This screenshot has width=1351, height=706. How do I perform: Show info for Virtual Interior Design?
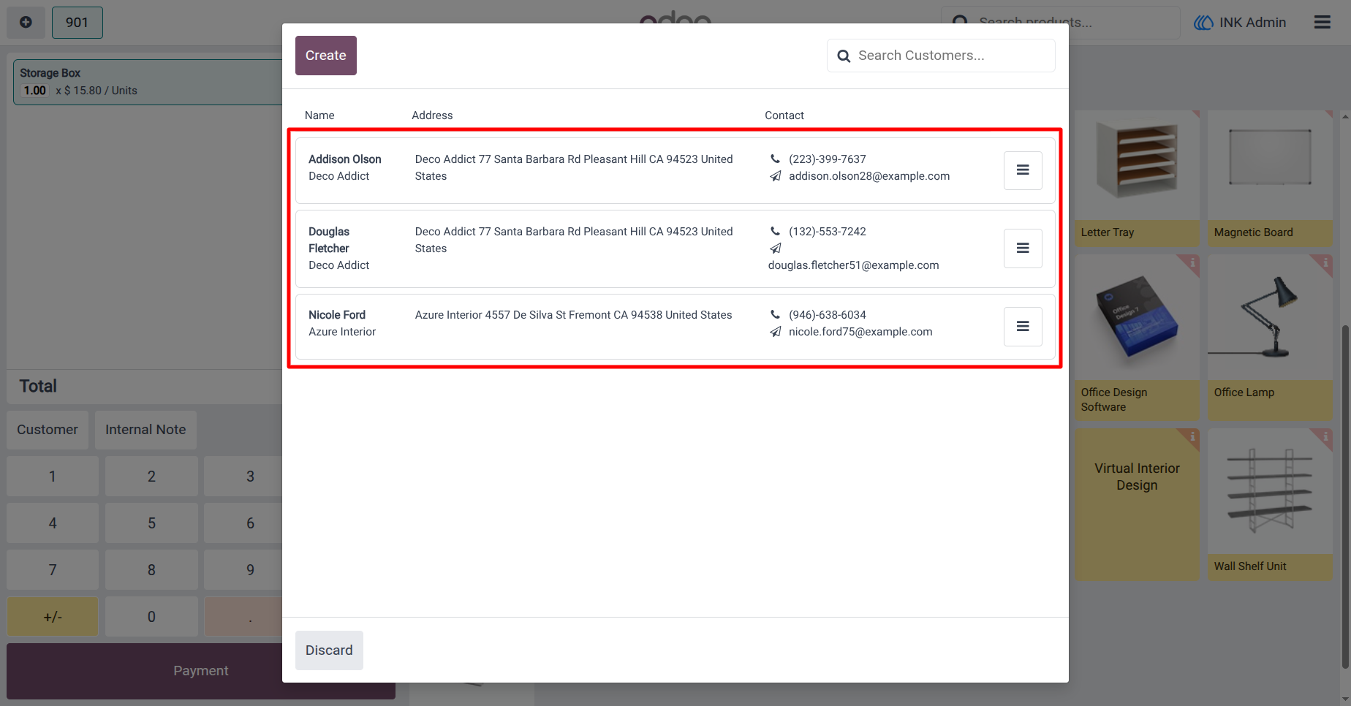[1192, 436]
